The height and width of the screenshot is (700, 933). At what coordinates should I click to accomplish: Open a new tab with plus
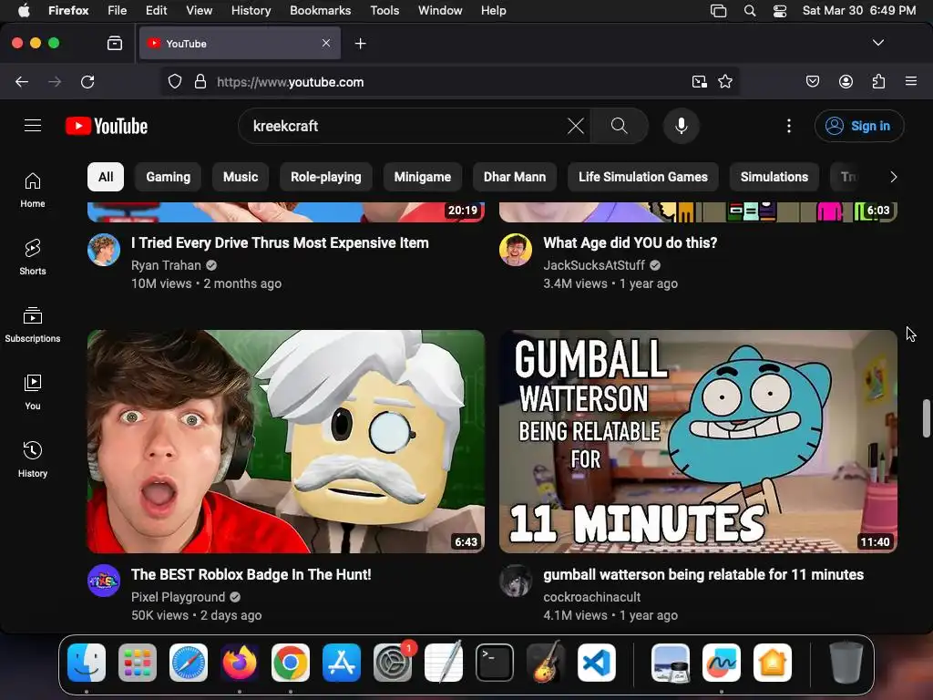coord(361,44)
